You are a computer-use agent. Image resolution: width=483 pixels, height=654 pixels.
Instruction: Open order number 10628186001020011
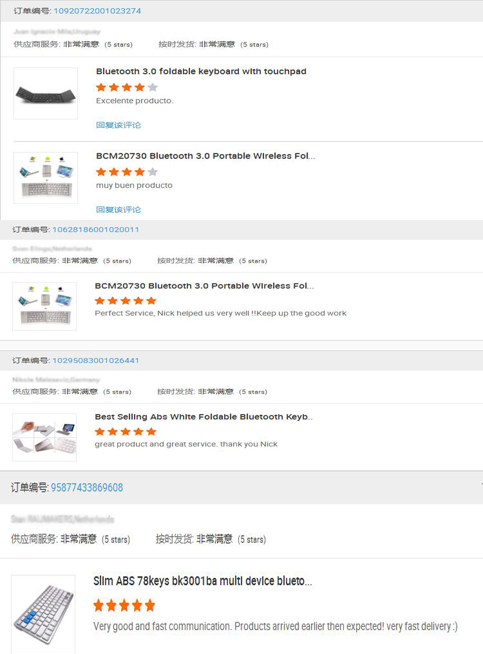(95, 230)
